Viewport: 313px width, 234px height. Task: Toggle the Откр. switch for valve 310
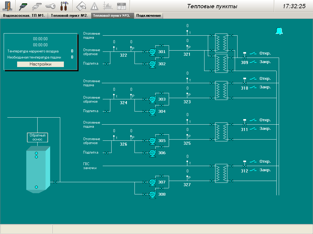point(253,79)
